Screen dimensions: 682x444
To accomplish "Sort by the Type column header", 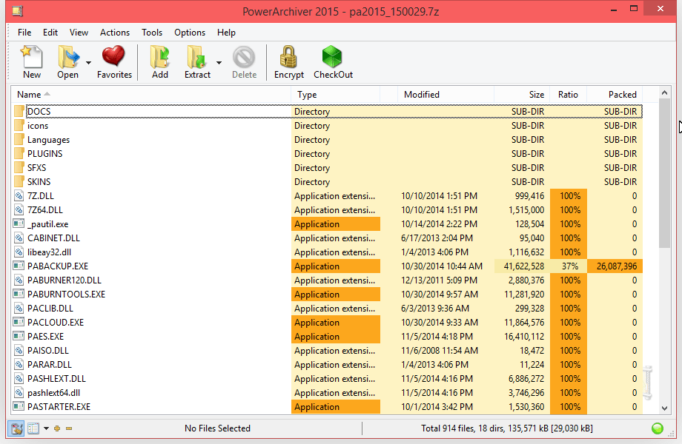I will (x=335, y=95).
